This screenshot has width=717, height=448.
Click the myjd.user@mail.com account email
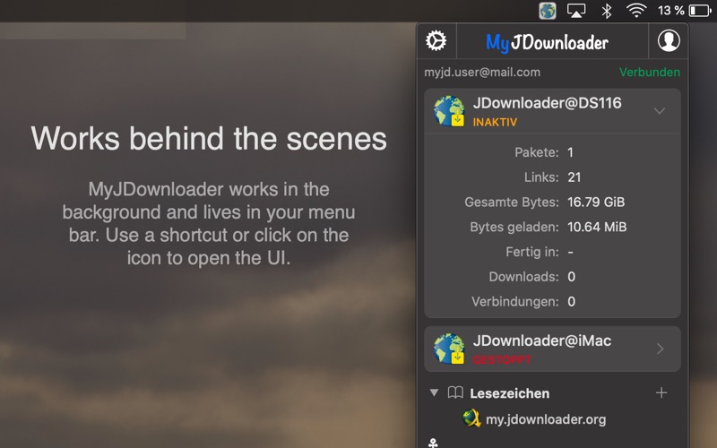(482, 73)
